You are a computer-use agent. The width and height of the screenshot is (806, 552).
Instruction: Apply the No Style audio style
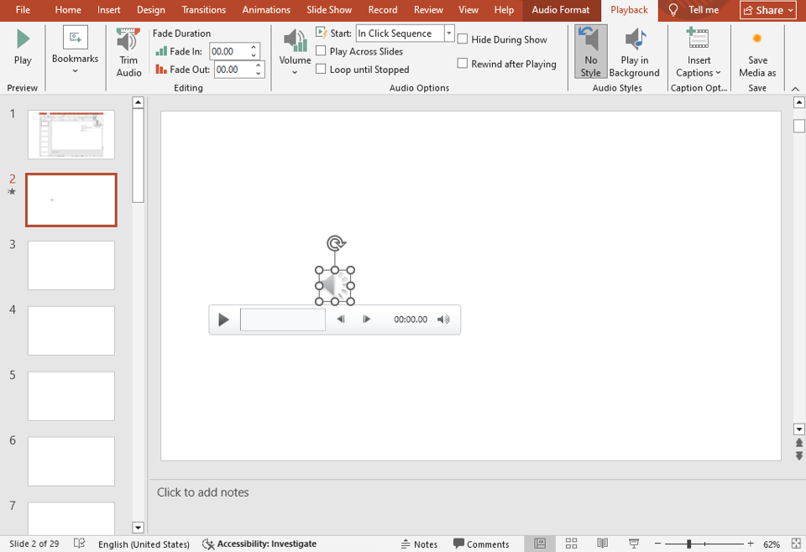590,52
